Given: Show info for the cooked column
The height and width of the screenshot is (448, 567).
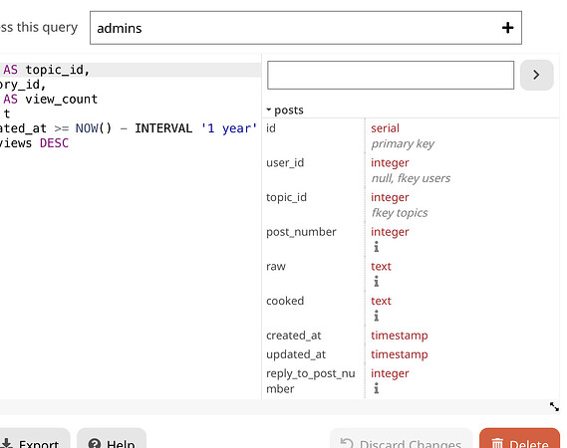Looking at the screenshot, I should point(376,316).
